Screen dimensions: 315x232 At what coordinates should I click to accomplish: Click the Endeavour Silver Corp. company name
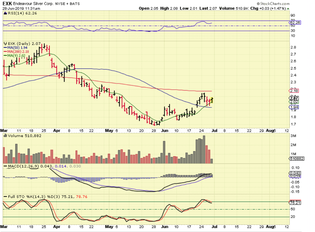pos(33,3)
